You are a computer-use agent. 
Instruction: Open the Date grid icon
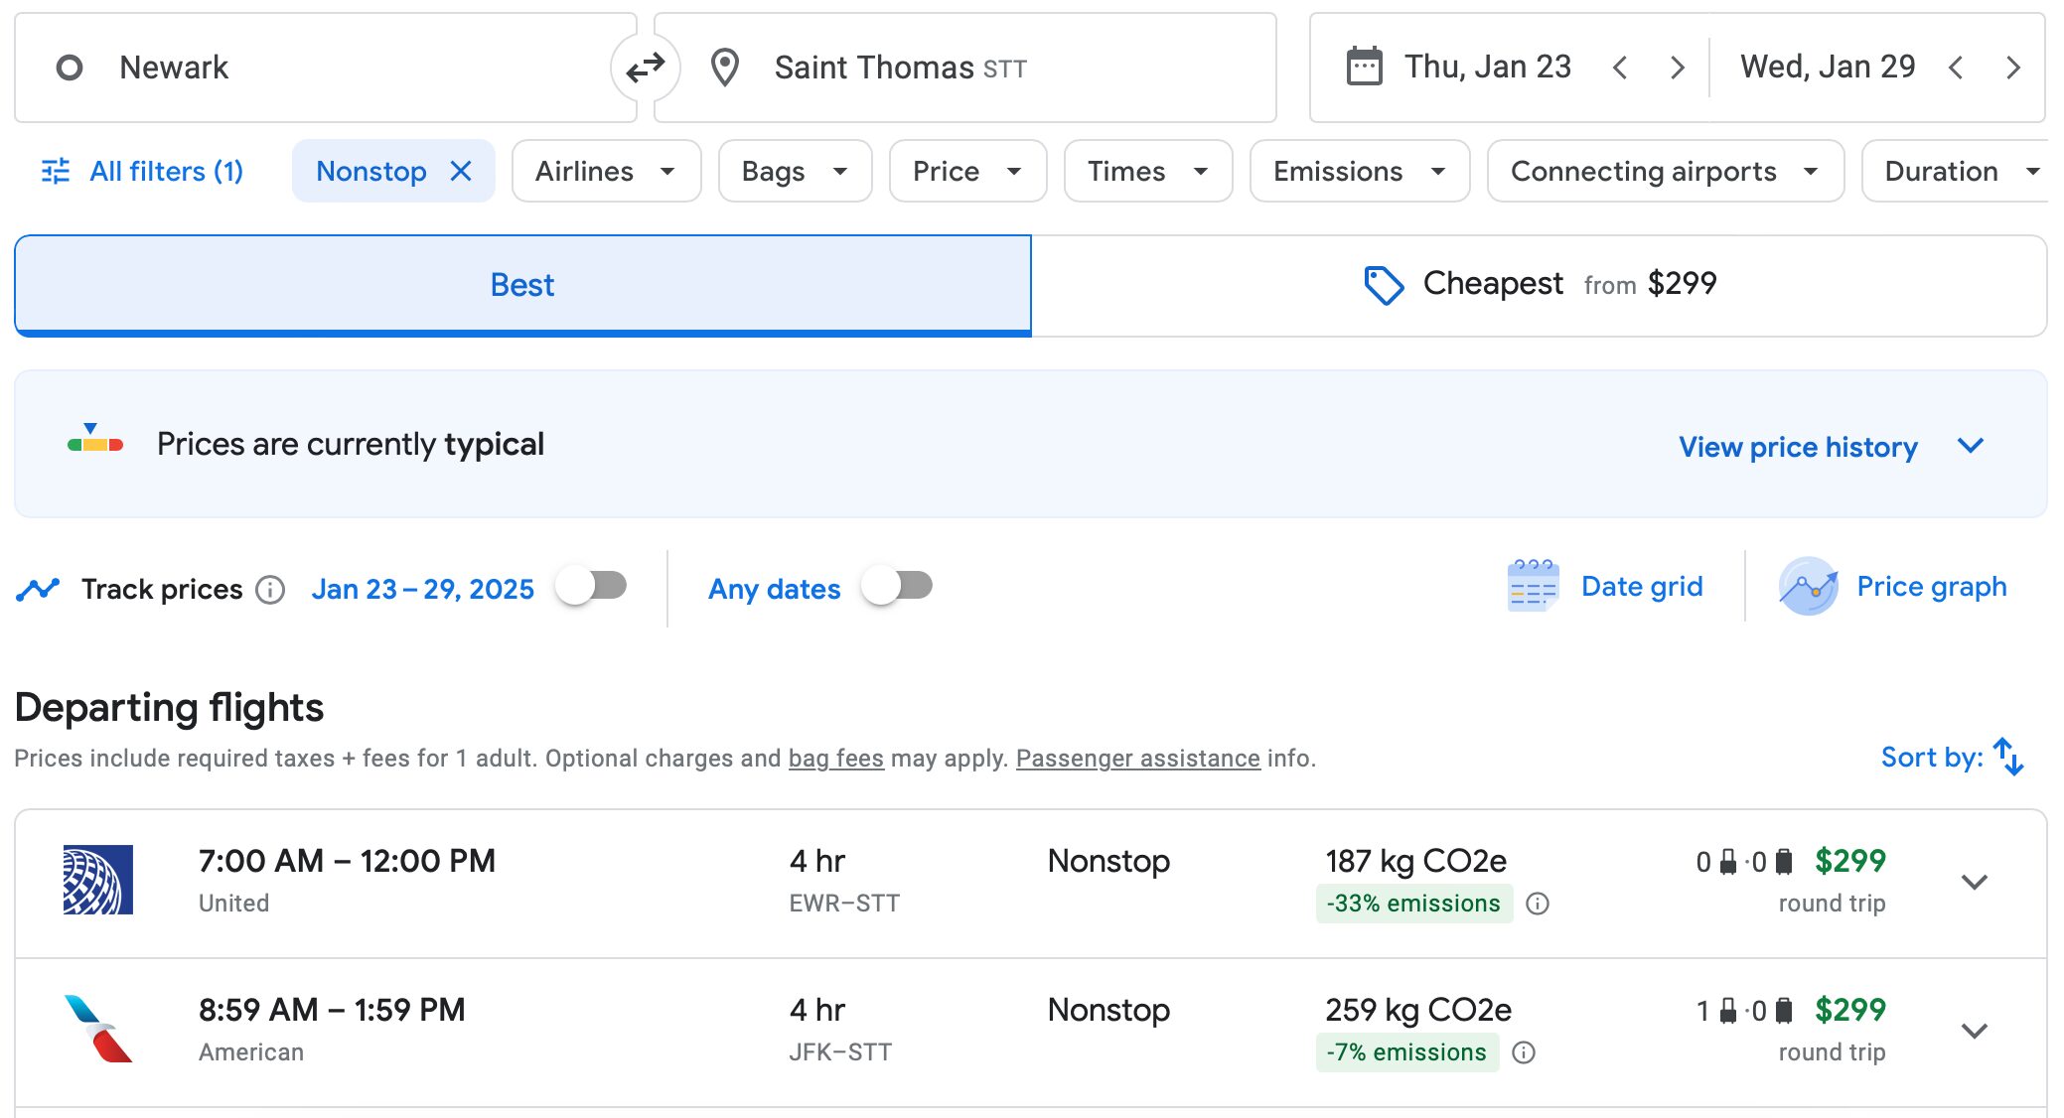[1533, 587]
